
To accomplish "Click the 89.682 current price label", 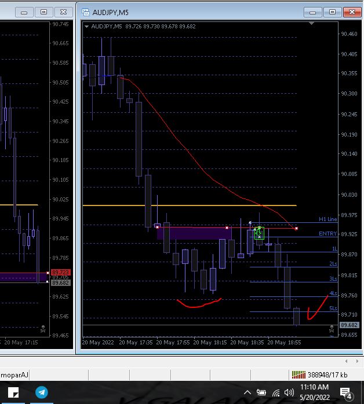I will point(349,325).
